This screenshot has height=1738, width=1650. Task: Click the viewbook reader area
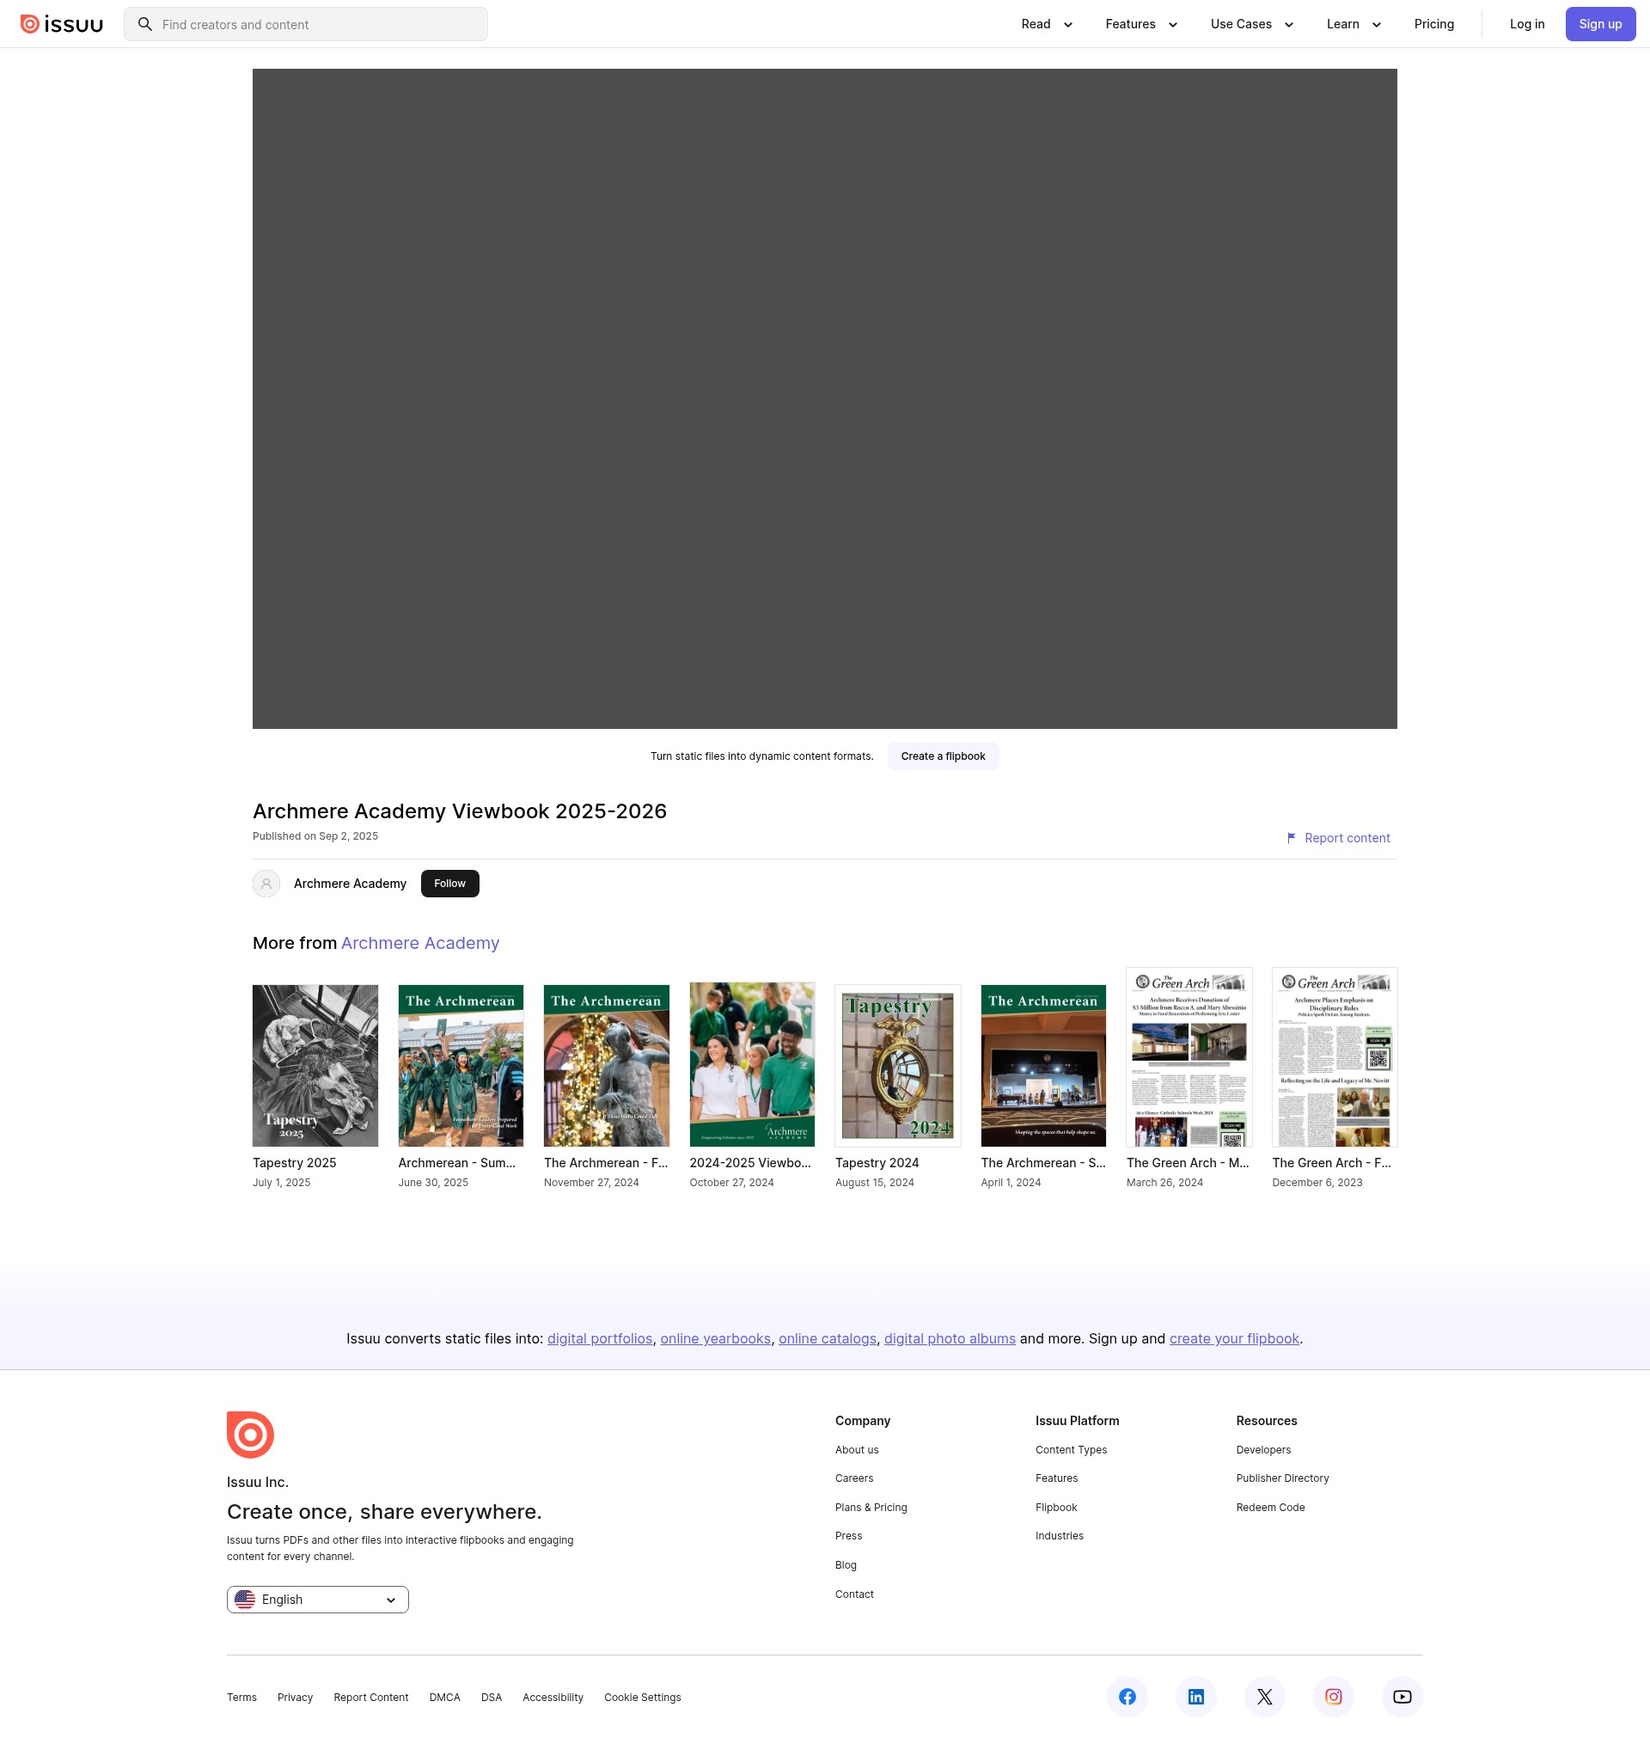[x=824, y=399]
